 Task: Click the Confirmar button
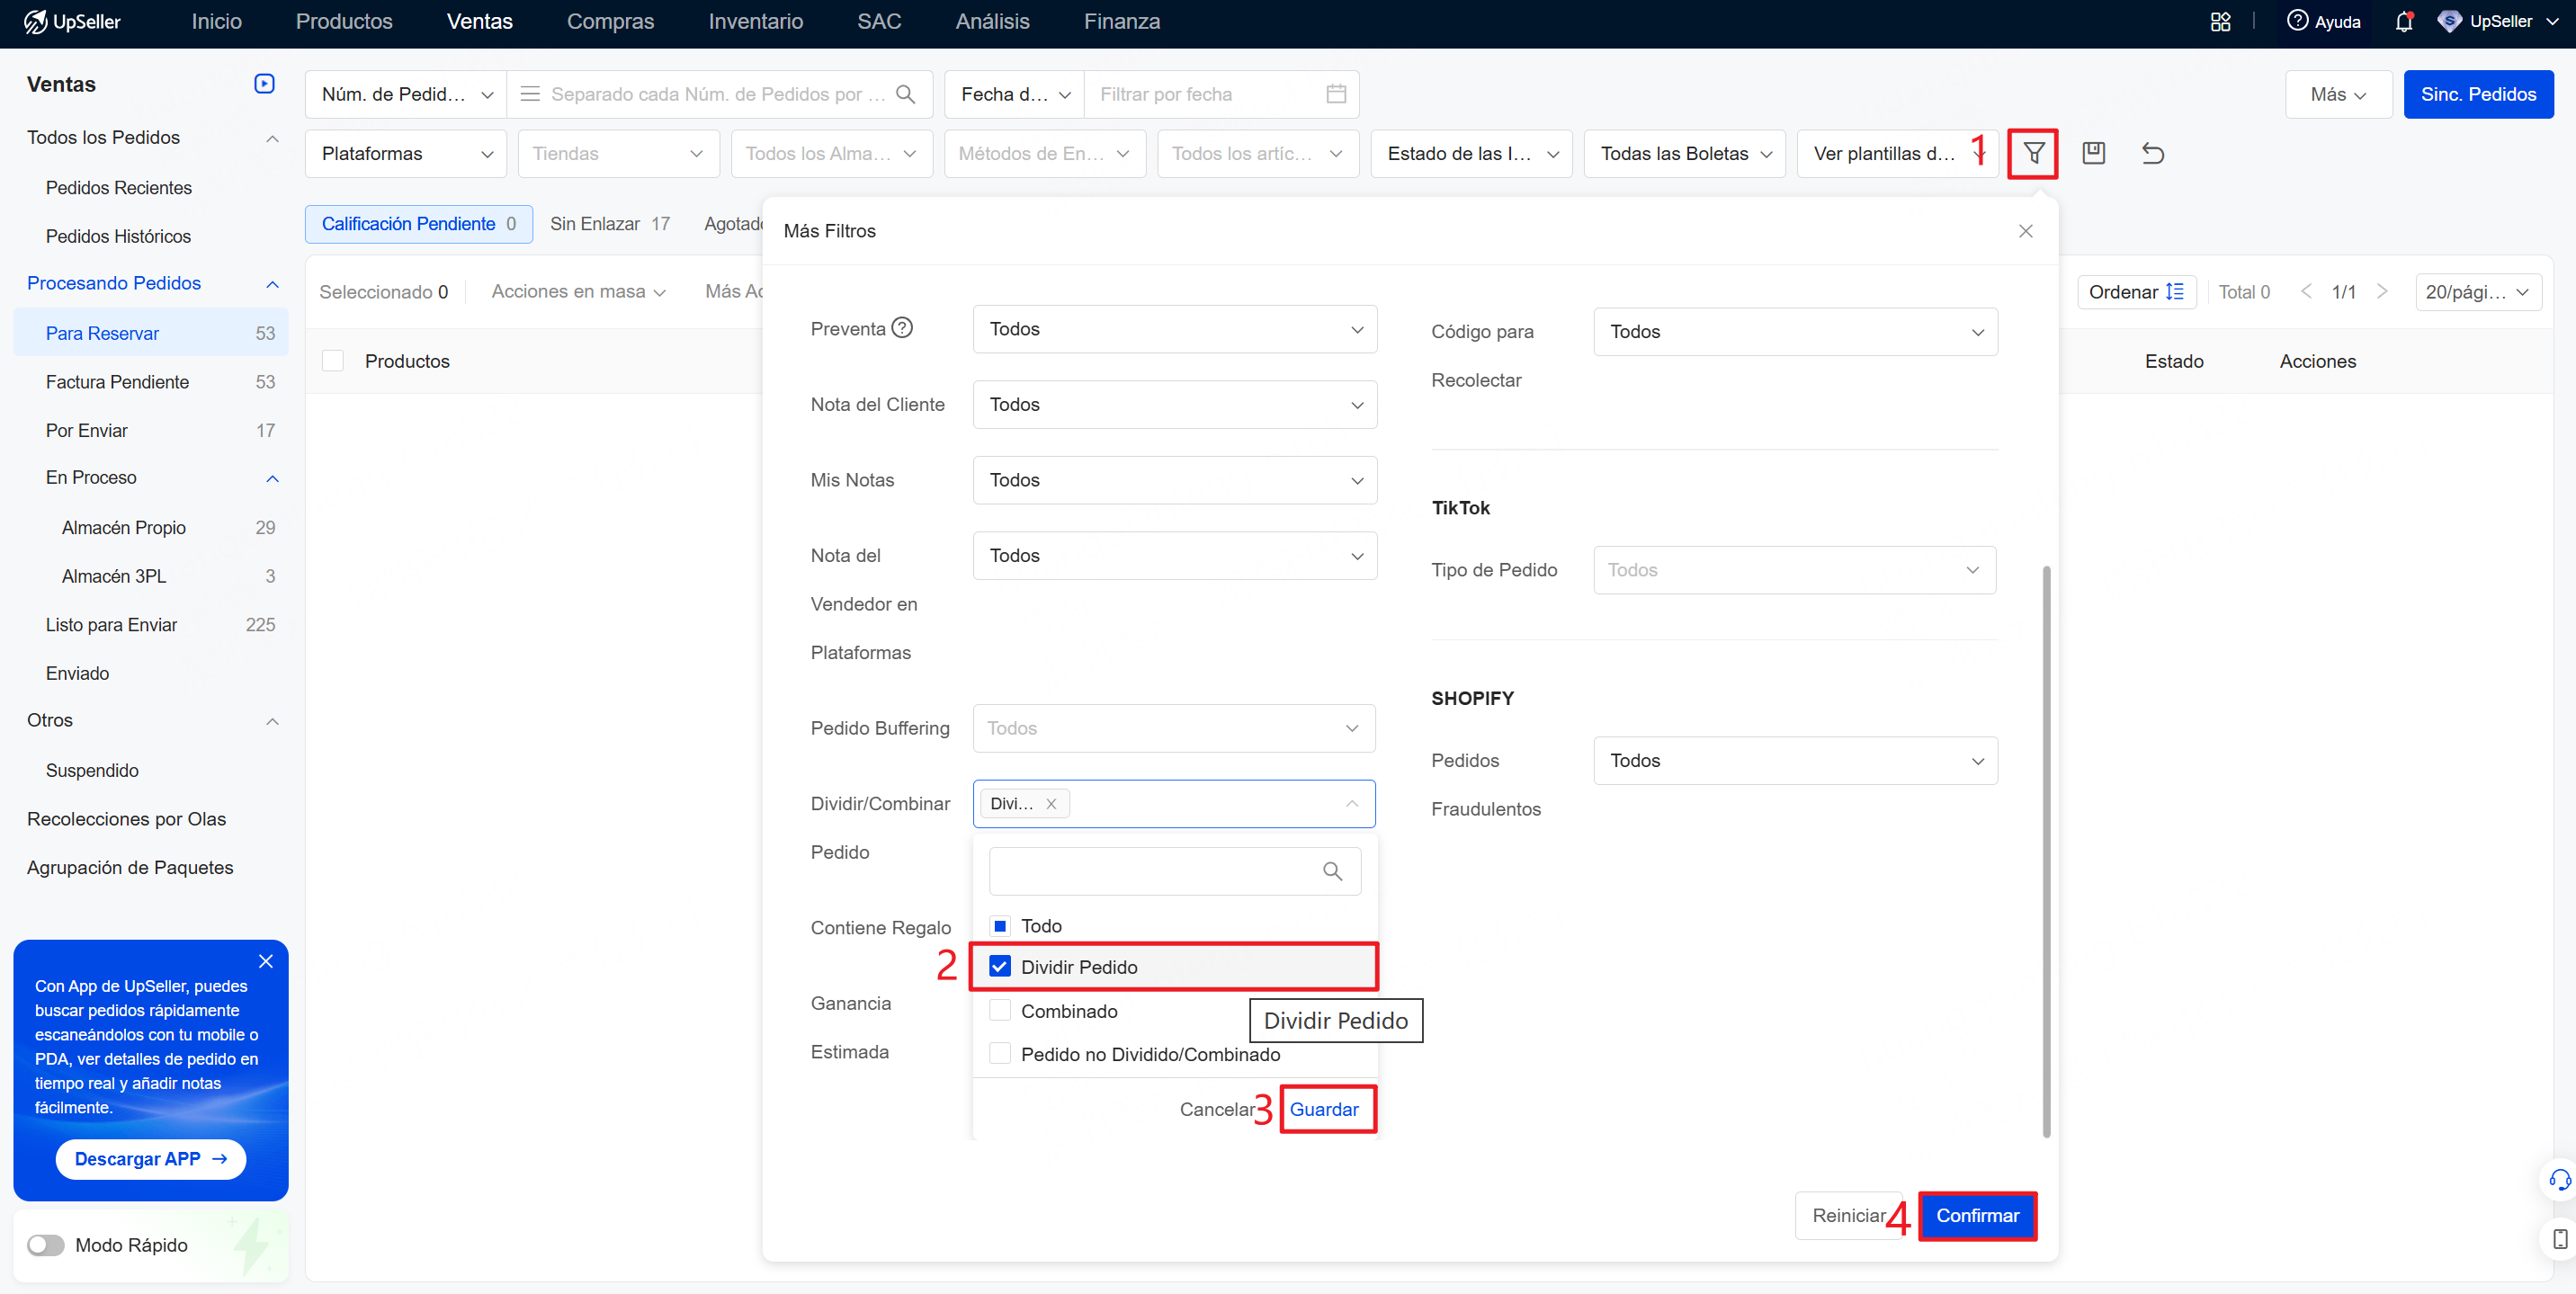coord(1977,1215)
